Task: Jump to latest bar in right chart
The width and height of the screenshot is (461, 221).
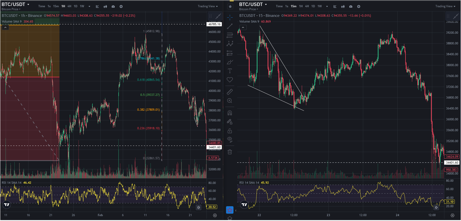Action: [x=436, y=207]
